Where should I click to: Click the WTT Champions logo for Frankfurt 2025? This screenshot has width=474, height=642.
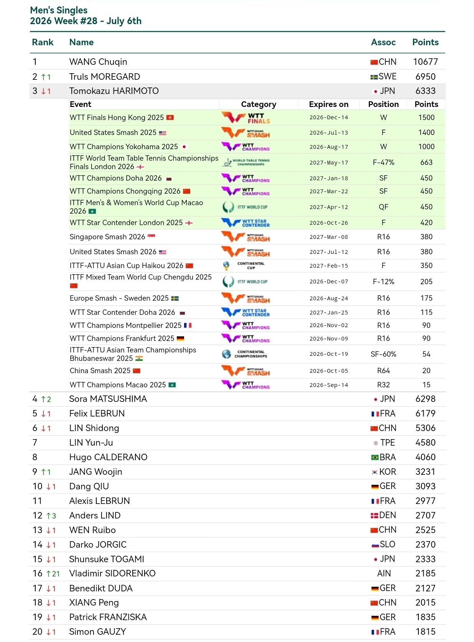(246, 339)
